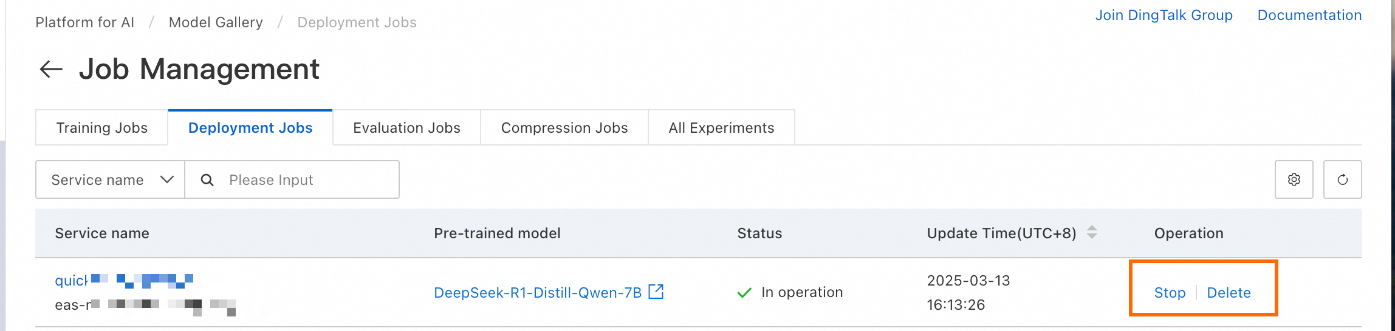The height and width of the screenshot is (331, 1395).
Task: Click external-link icon next to DeepSeek model
Action: [656, 292]
